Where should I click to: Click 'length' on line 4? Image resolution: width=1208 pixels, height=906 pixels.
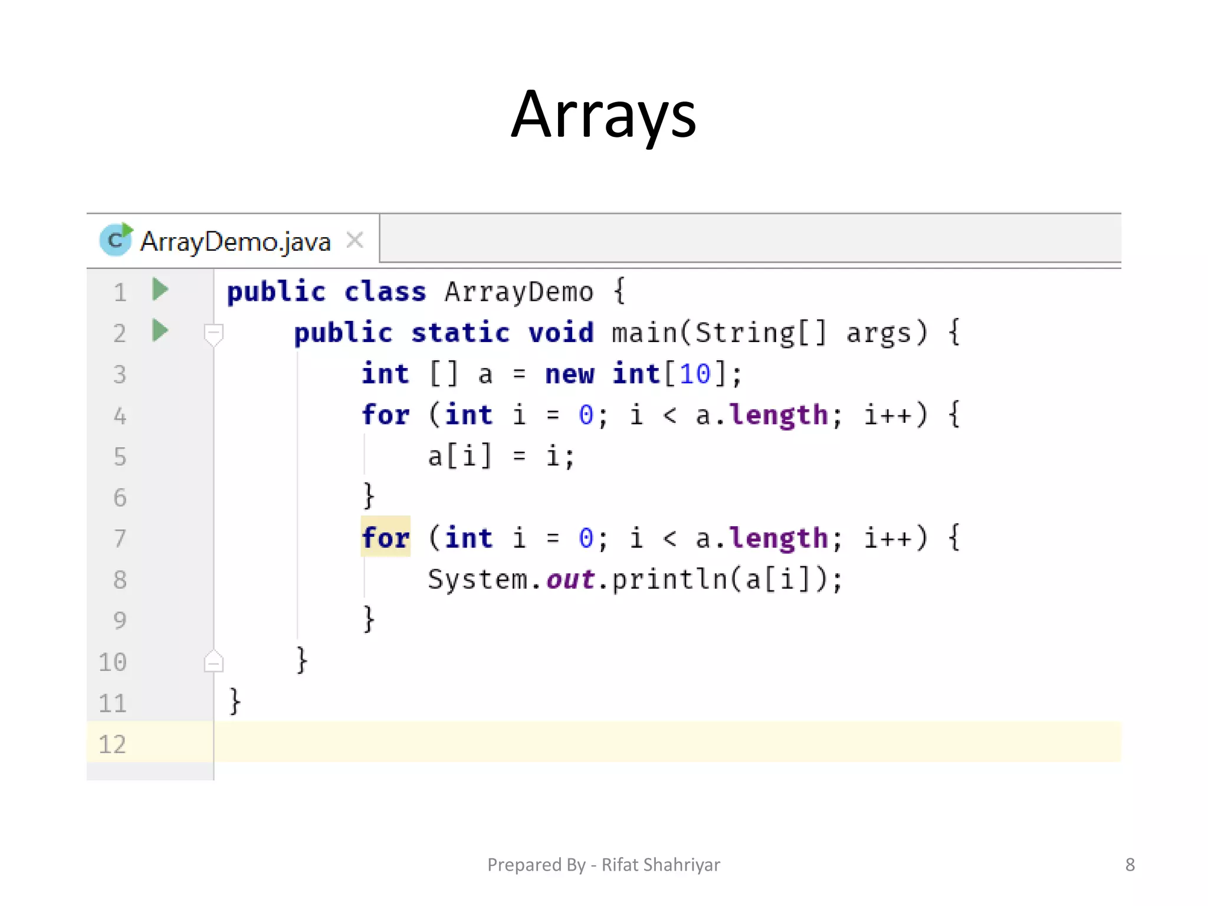tap(779, 416)
